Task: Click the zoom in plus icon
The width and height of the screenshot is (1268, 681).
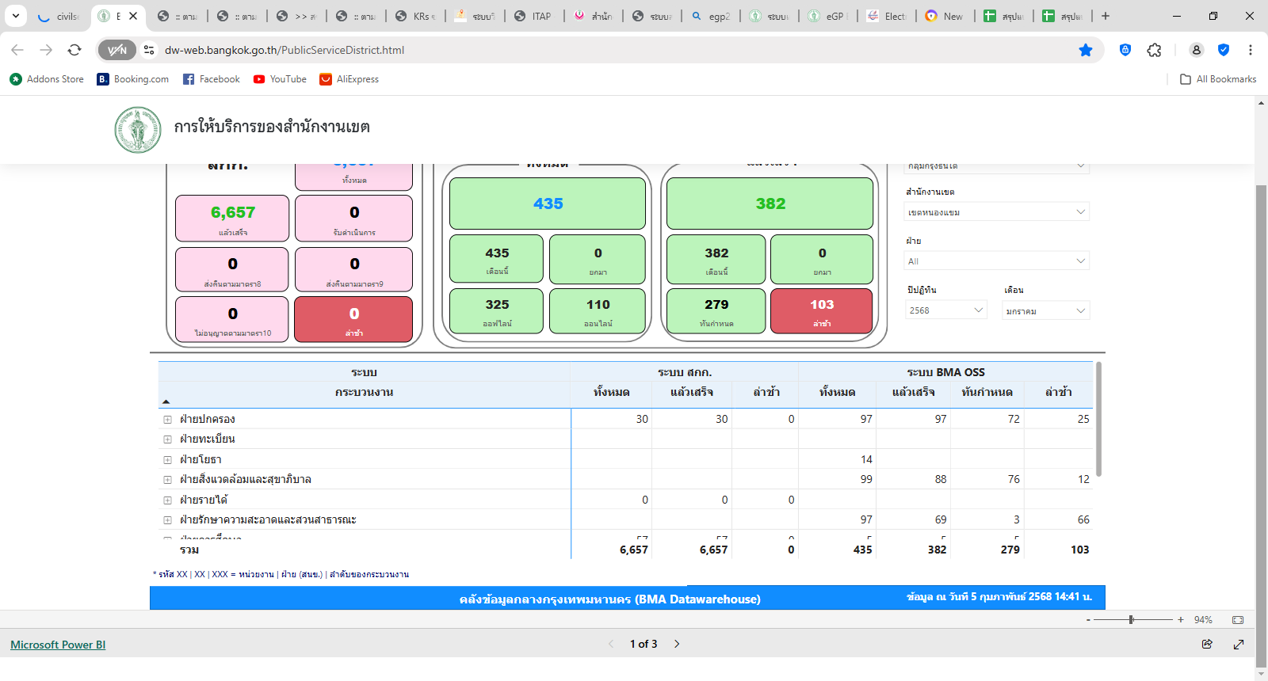Action: coord(1181,620)
